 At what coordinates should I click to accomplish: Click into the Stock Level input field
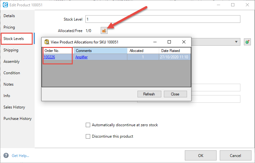pos(162,19)
